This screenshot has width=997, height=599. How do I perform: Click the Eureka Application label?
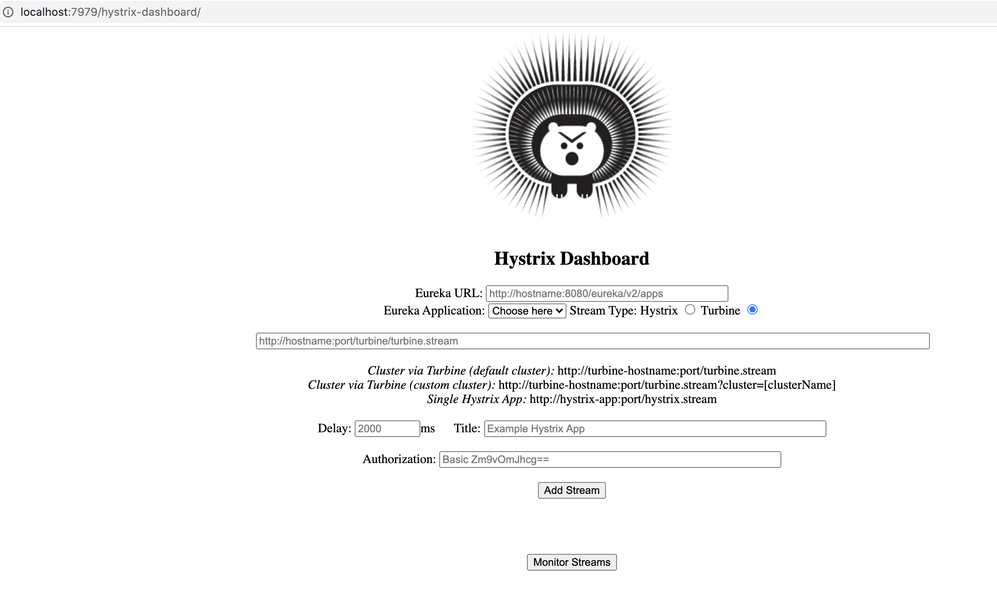[434, 311]
